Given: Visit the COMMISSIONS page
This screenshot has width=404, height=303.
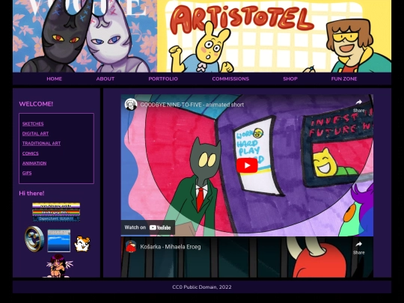Looking at the screenshot, I should pos(230,79).
